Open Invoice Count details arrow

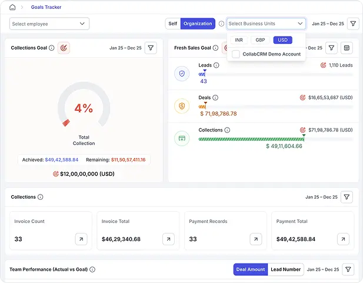(81, 239)
